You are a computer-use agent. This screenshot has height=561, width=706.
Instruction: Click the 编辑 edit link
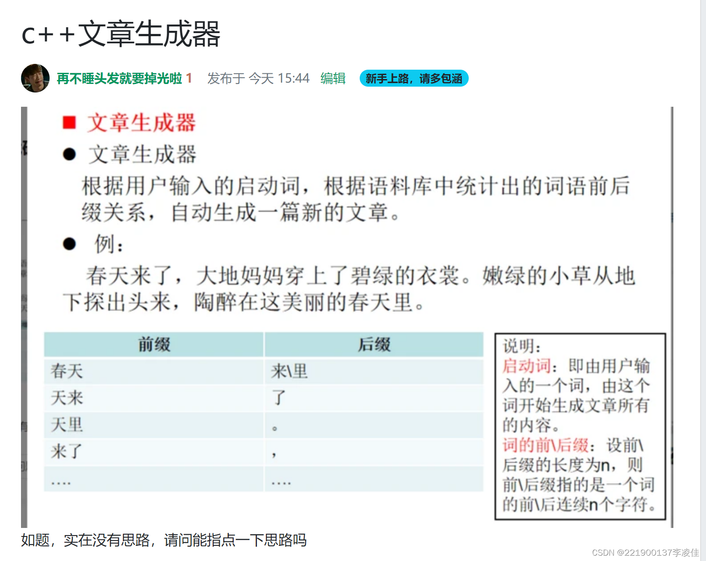[x=333, y=79]
